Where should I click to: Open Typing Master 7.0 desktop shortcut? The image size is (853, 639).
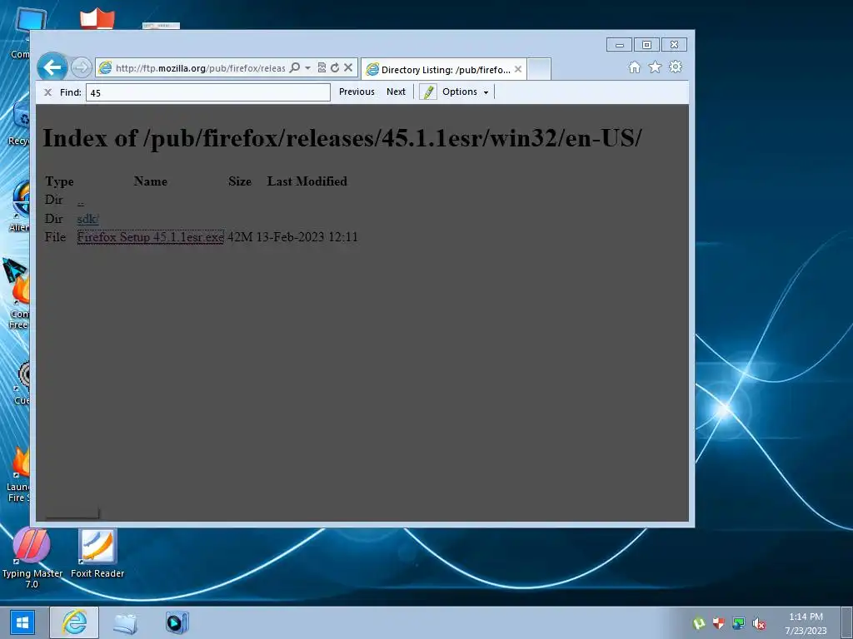point(32,558)
